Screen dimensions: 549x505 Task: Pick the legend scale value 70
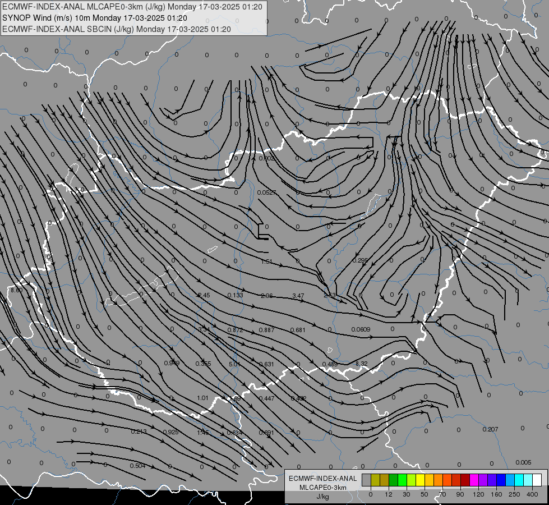[x=442, y=494]
